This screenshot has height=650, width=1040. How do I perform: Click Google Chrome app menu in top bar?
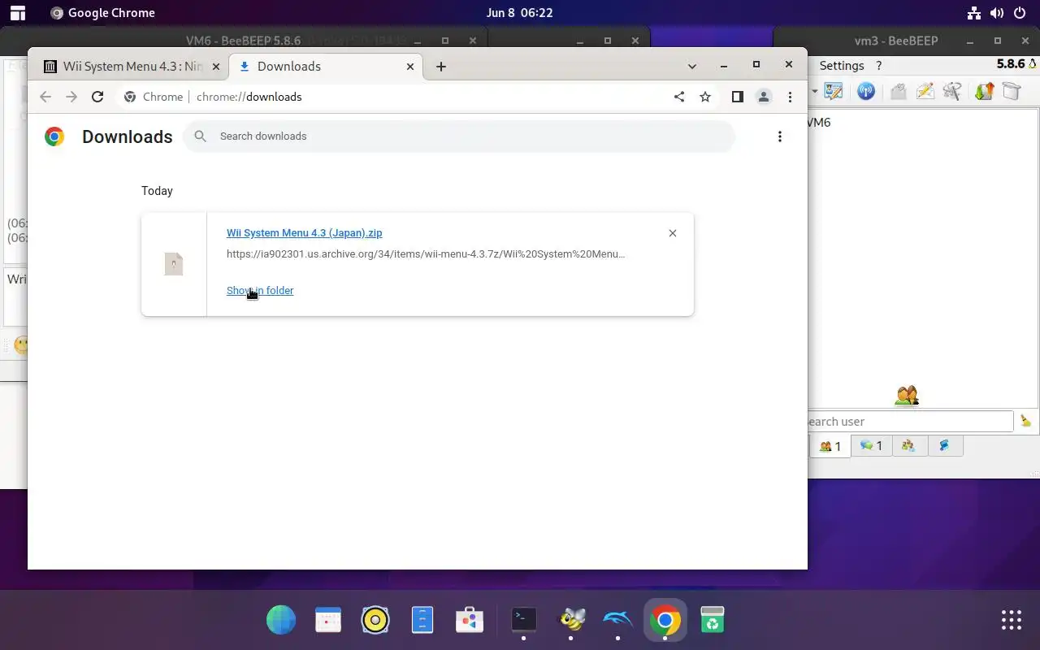(102, 13)
